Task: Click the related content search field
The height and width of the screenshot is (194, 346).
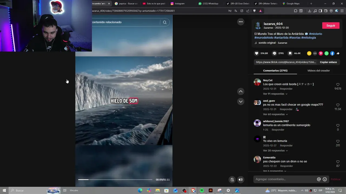Action: (x=126, y=22)
